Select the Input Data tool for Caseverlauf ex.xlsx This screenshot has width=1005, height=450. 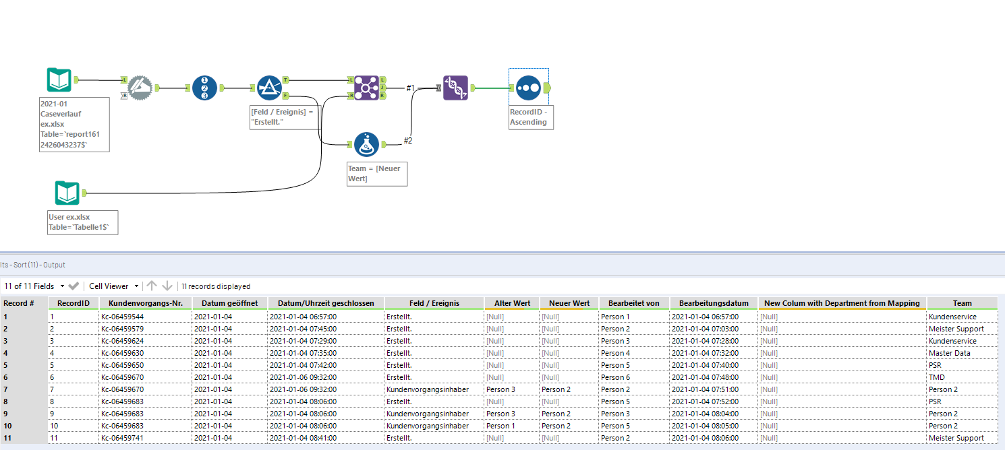click(x=58, y=79)
